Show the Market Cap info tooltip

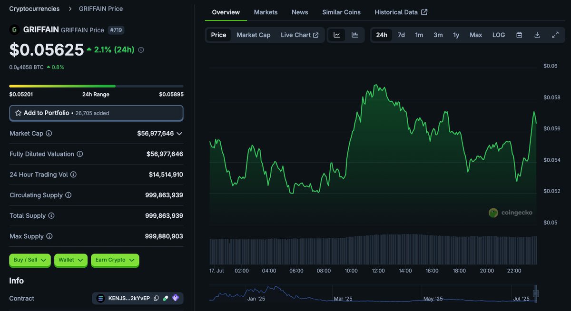click(x=49, y=134)
